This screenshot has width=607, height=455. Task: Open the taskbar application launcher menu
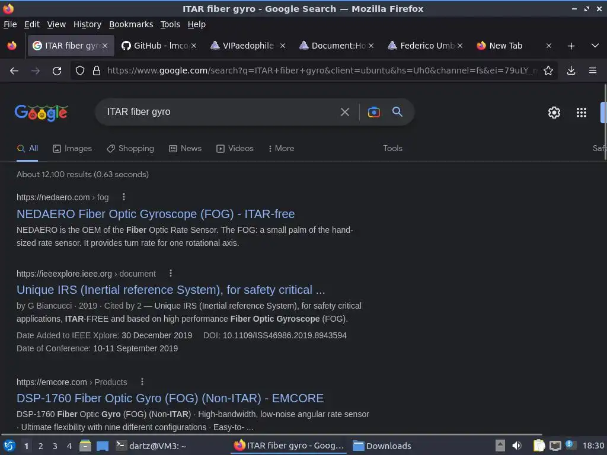(x=9, y=446)
